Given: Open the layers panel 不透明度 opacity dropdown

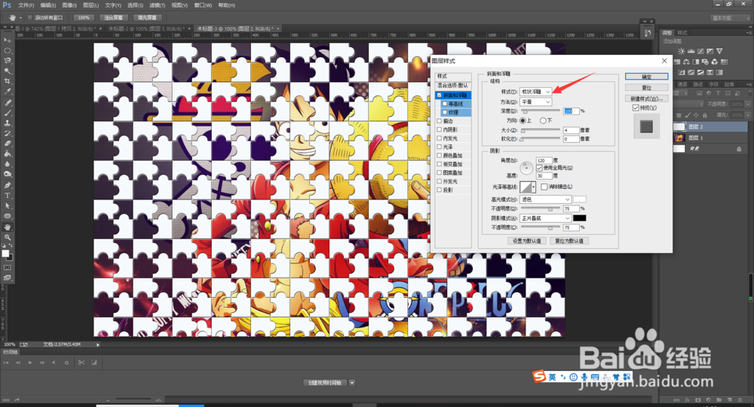Looking at the screenshot, I should click(x=748, y=104).
